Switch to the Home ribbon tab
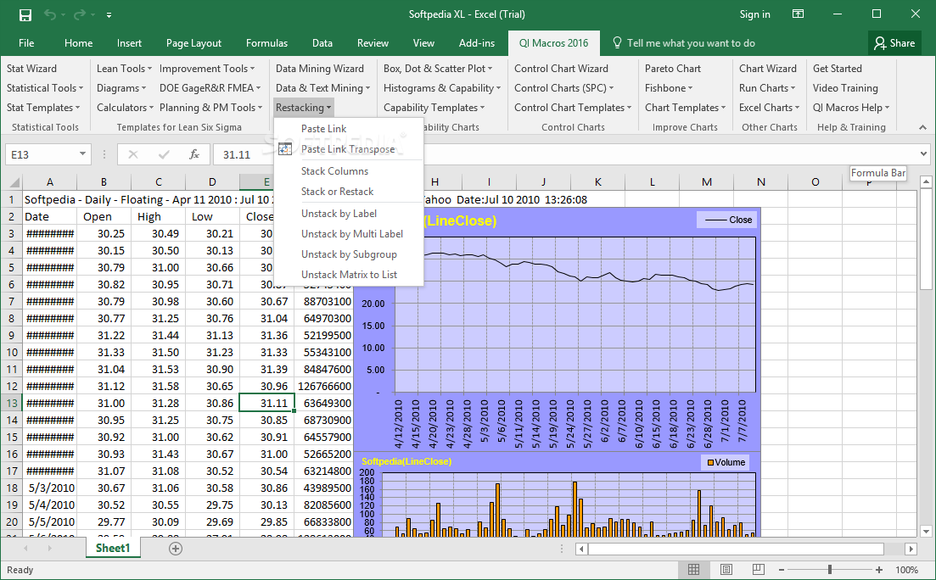The image size is (936, 580). tap(78, 43)
